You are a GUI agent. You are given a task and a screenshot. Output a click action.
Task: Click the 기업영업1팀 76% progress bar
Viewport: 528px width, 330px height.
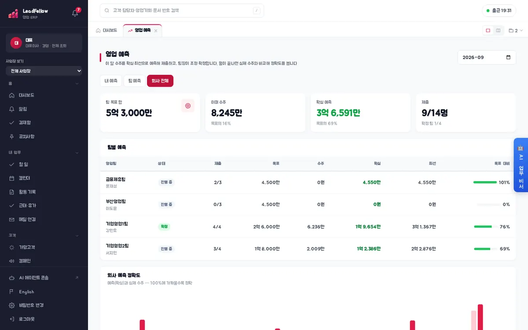pos(485,227)
